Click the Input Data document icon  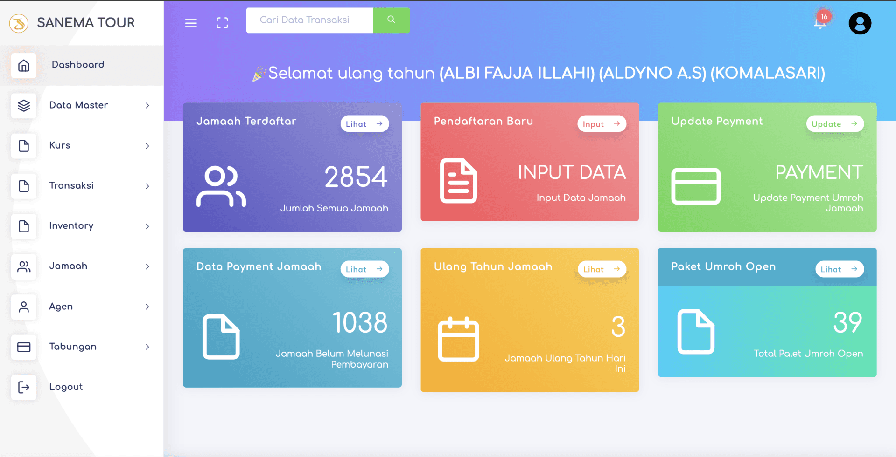click(458, 181)
